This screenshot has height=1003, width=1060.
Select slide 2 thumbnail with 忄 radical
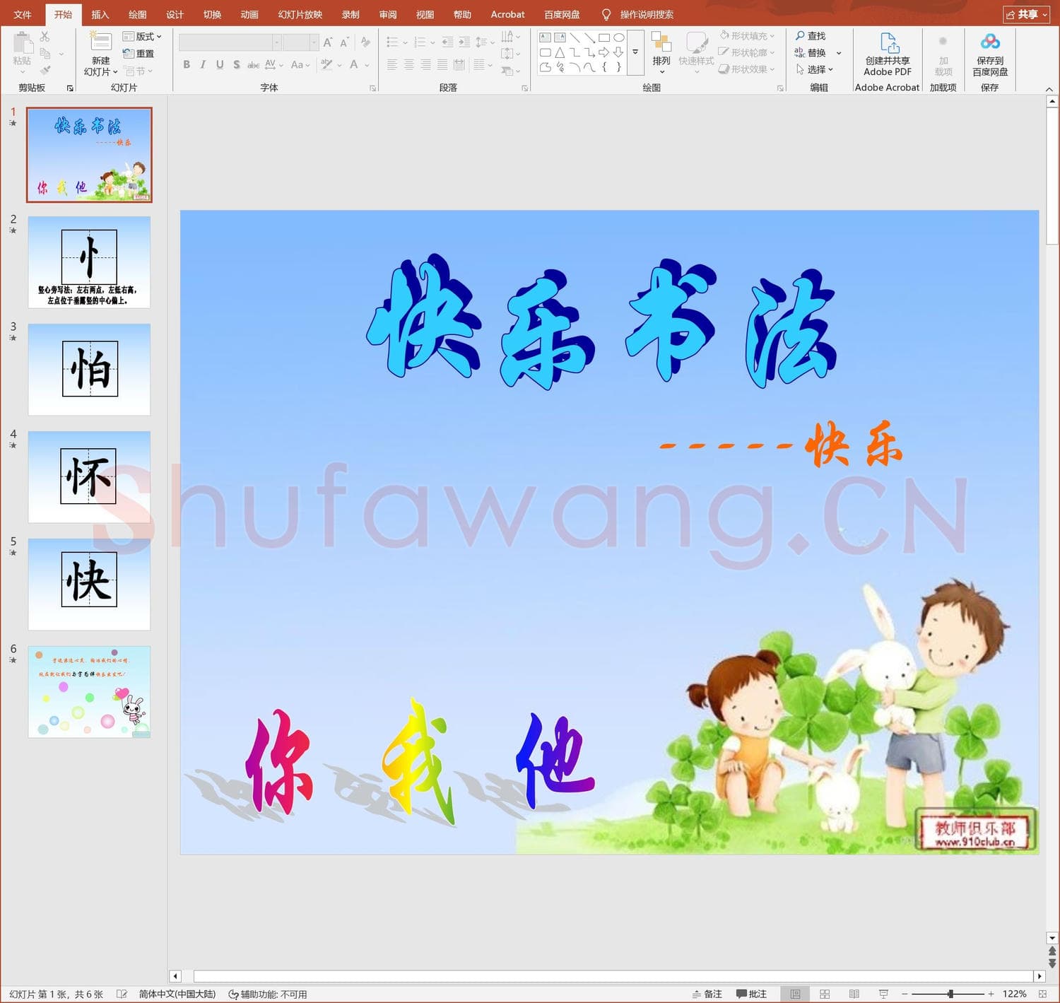tap(89, 262)
